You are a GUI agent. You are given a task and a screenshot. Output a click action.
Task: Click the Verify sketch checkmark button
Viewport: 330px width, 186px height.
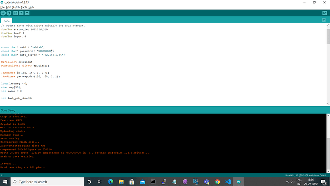(3, 13)
